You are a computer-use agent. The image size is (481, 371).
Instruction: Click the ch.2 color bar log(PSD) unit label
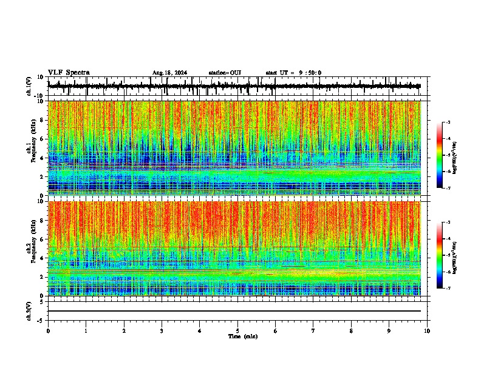[455, 258]
